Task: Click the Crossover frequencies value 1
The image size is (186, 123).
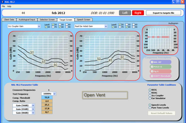Action: (x=49, y=90)
